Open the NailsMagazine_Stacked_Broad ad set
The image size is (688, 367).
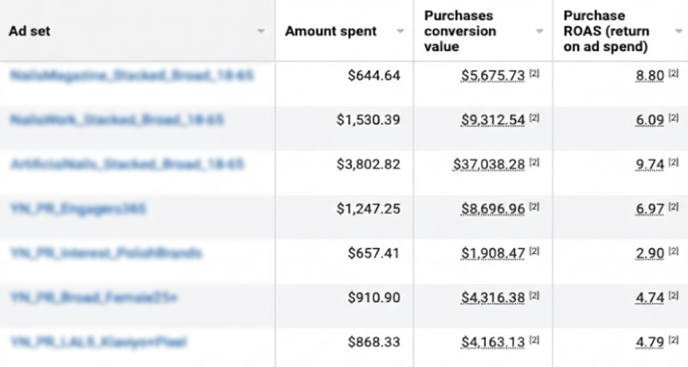pyautogui.click(x=132, y=75)
